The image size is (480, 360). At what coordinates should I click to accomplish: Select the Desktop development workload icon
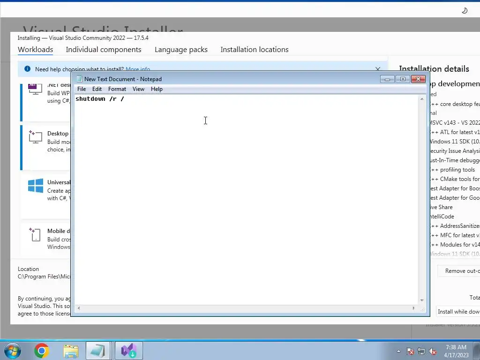pos(35,137)
